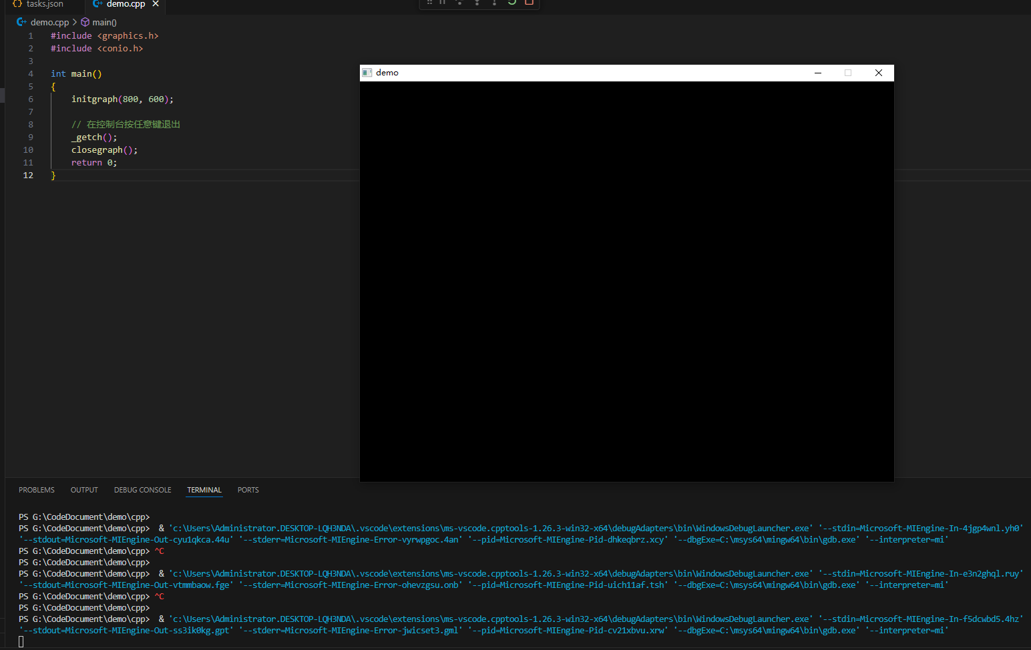Open the main() breadcrumb dropdown
Image resolution: width=1031 pixels, height=650 pixels.
pyautogui.click(x=104, y=21)
